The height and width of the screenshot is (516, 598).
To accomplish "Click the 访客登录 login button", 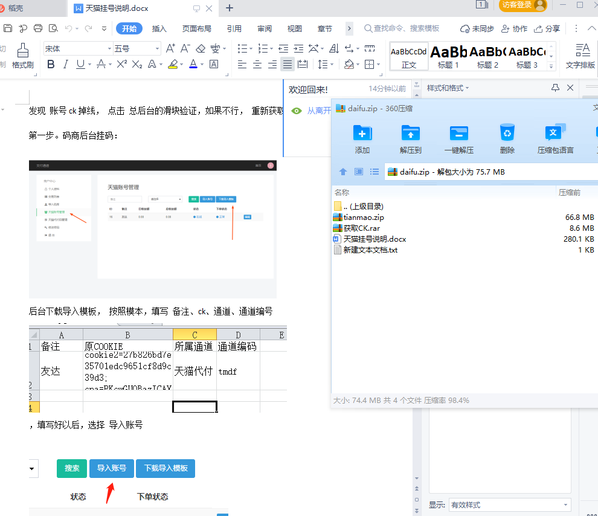I will 523,5.
